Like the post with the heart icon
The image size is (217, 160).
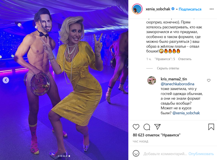tap(136, 127)
